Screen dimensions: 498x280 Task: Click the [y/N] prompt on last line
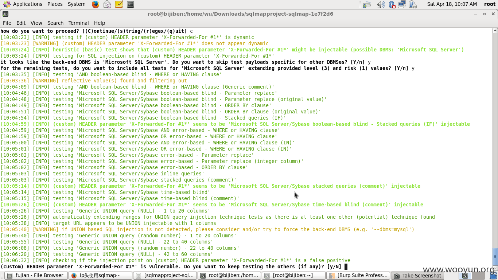pyautogui.click(x=334, y=267)
